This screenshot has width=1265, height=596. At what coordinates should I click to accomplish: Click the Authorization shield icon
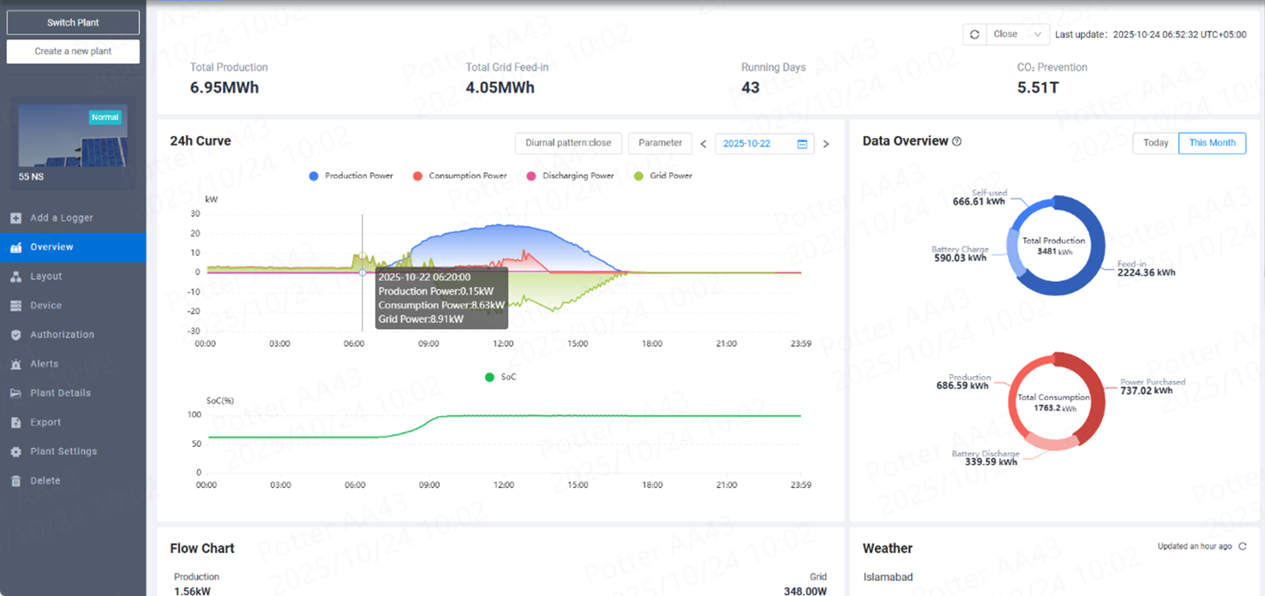point(15,335)
